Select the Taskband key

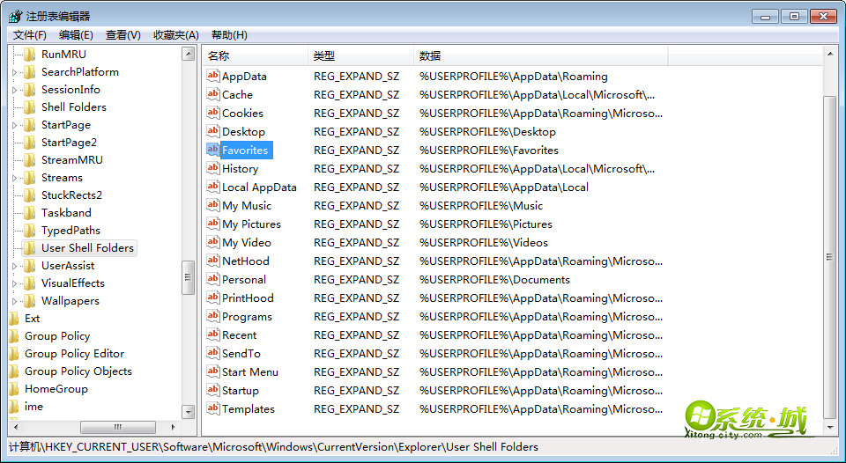[x=66, y=213]
